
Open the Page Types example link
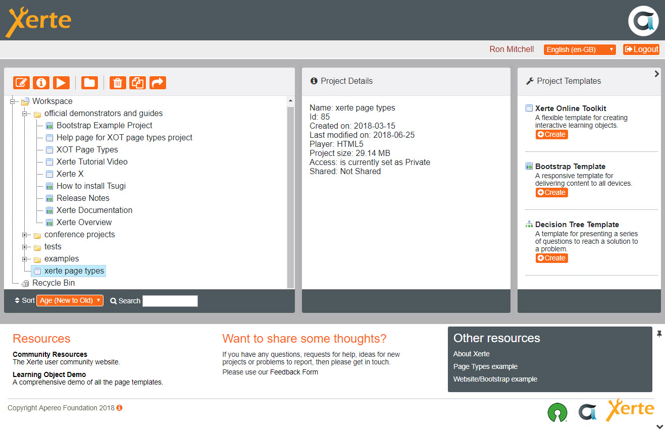(485, 366)
